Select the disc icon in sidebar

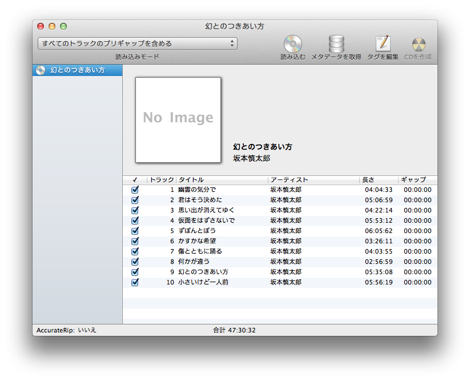pos(41,70)
